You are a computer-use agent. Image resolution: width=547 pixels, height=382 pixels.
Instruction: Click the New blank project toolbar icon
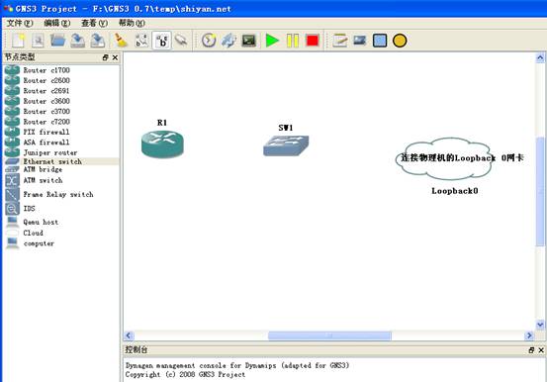tap(18, 41)
